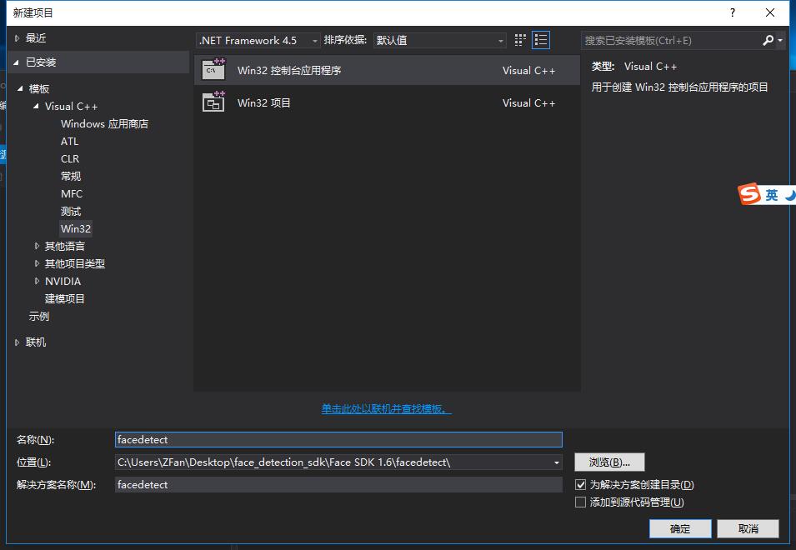This screenshot has width=796, height=550.
Task: Toggle 为解决方案创建目录 checkbox
Action: point(580,484)
